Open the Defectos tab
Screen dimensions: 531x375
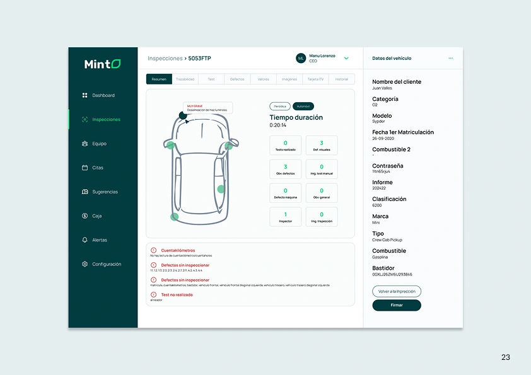coord(237,79)
